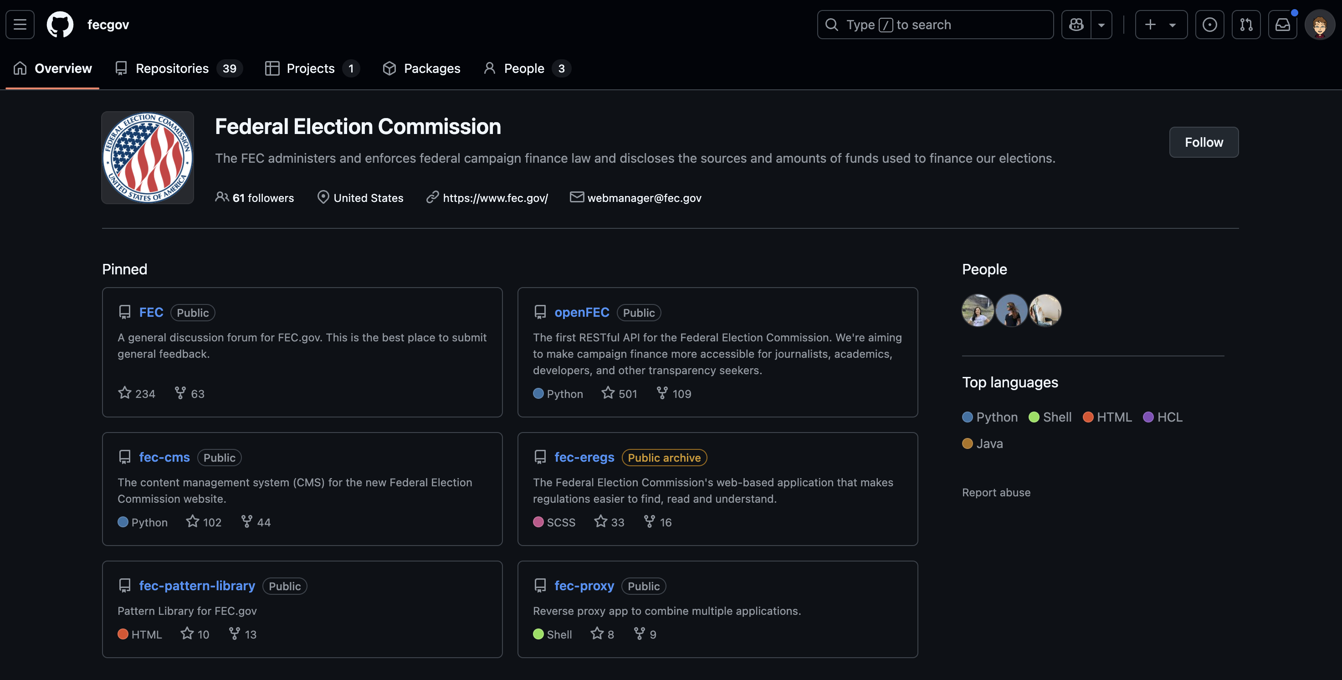
Task: Open the third member avatar under People
Action: pyautogui.click(x=1045, y=310)
